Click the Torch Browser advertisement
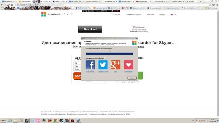The height and width of the screenshot is (123, 219). pos(139,29)
